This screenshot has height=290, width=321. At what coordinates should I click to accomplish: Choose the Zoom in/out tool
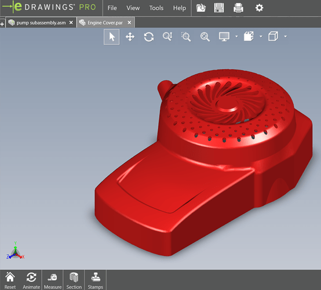tap(167, 37)
